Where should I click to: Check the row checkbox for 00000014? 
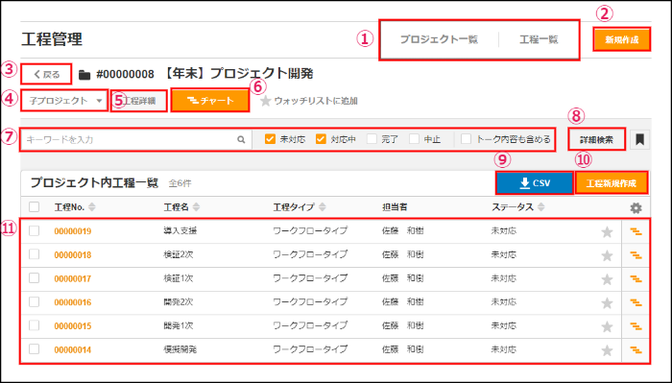click(35, 349)
